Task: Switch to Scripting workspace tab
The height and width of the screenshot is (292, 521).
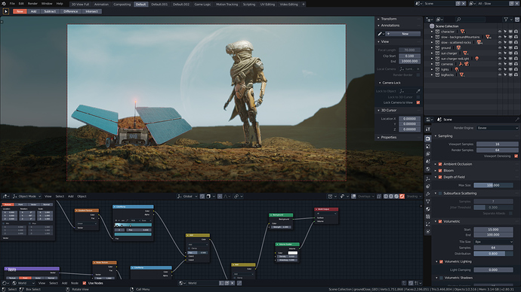Action: [x=249, y=5]
